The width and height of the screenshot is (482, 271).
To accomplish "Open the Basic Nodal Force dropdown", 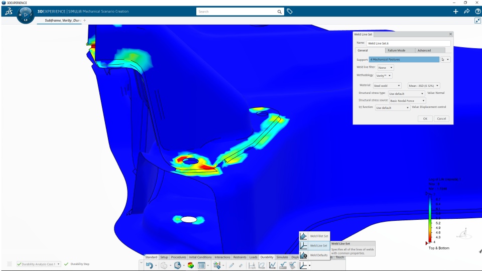I will (x=407, y=101).
